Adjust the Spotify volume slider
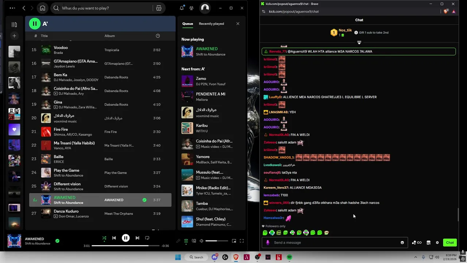This screenshot has height=263, width=467. [x=216, y=241]
